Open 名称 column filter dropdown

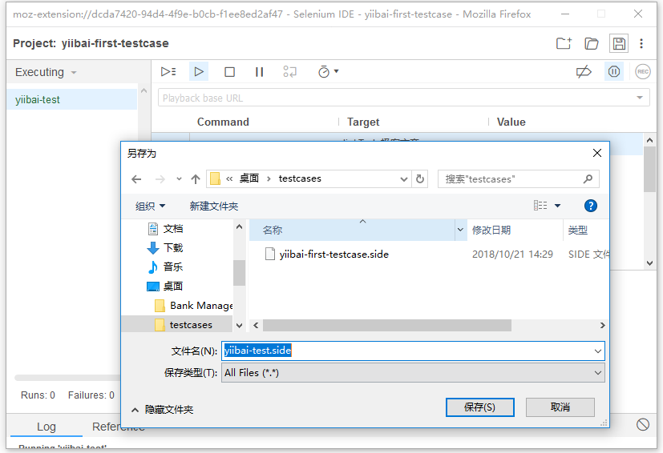(x=460, y=230)
